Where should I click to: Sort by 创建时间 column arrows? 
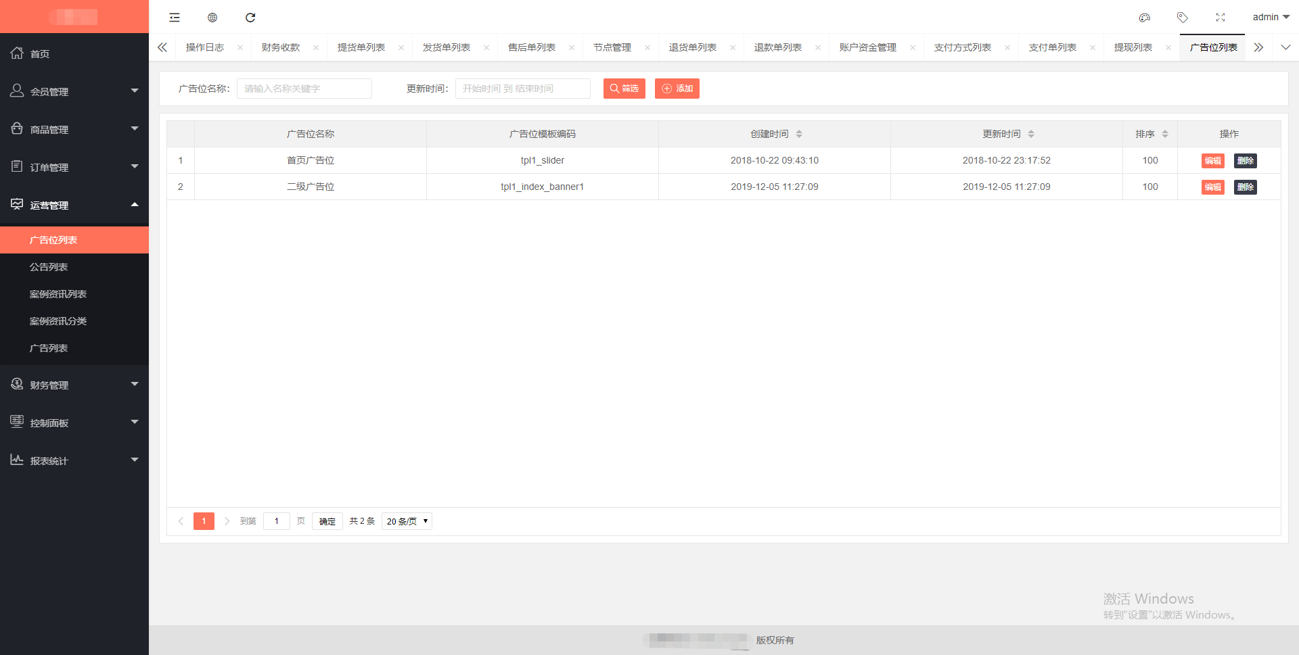pos(799,134)
